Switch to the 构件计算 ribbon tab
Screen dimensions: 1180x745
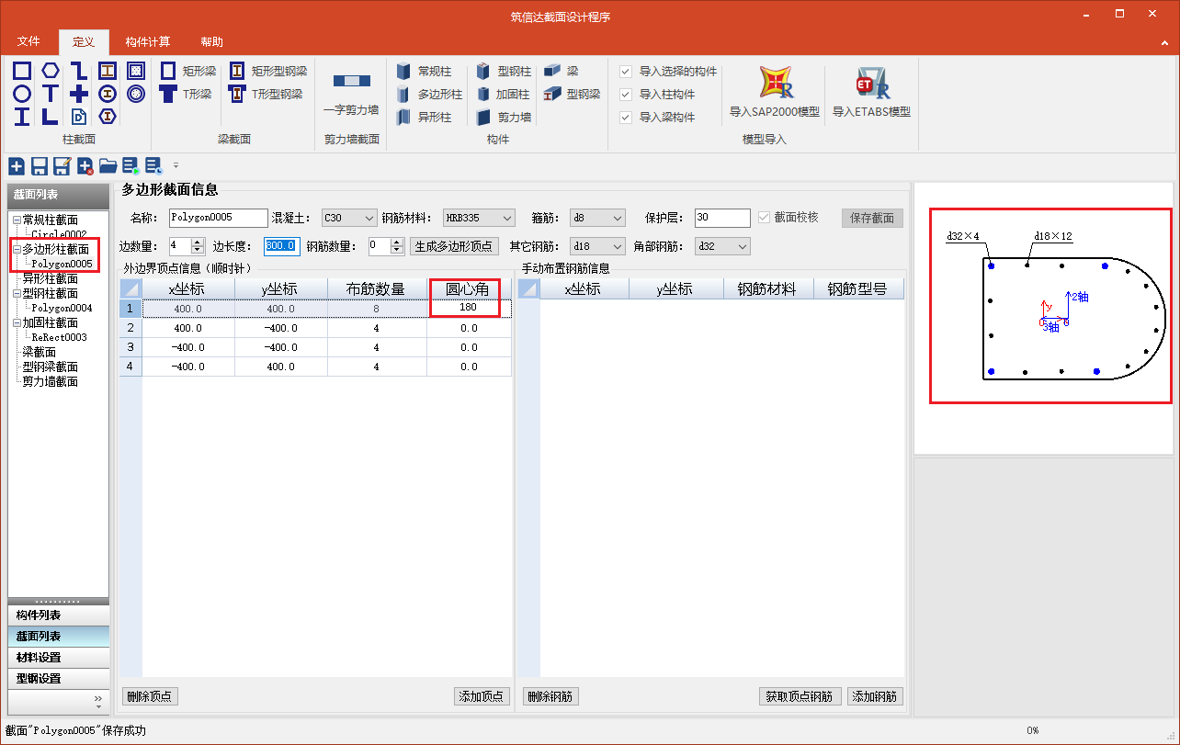(x=147, y=41)
